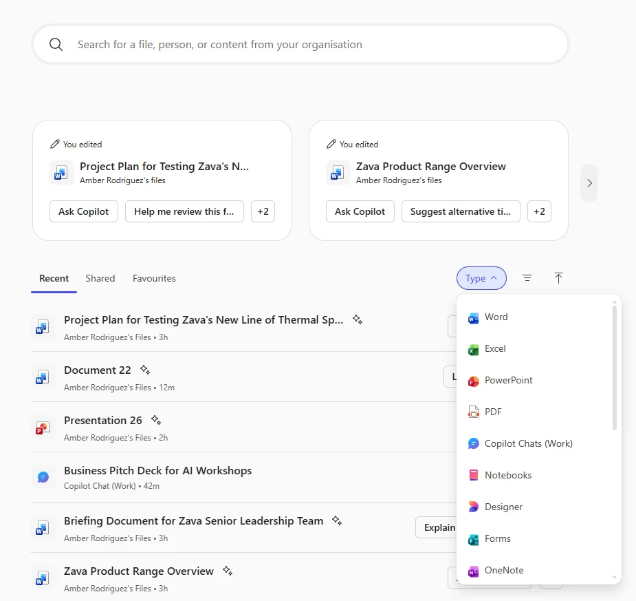
Task: Click the upload arrow icon
Action: (x=558, y=278)
